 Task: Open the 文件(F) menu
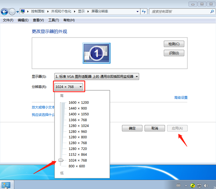[8, 20]
